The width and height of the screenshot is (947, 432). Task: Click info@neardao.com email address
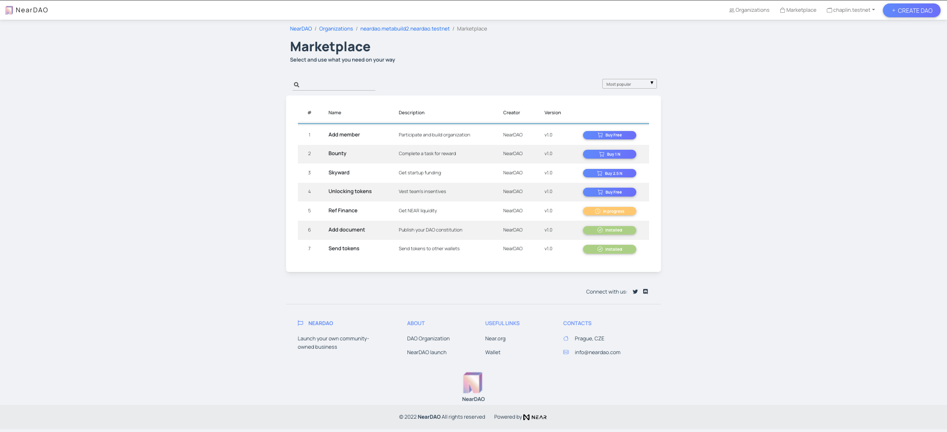click(597, 353)
